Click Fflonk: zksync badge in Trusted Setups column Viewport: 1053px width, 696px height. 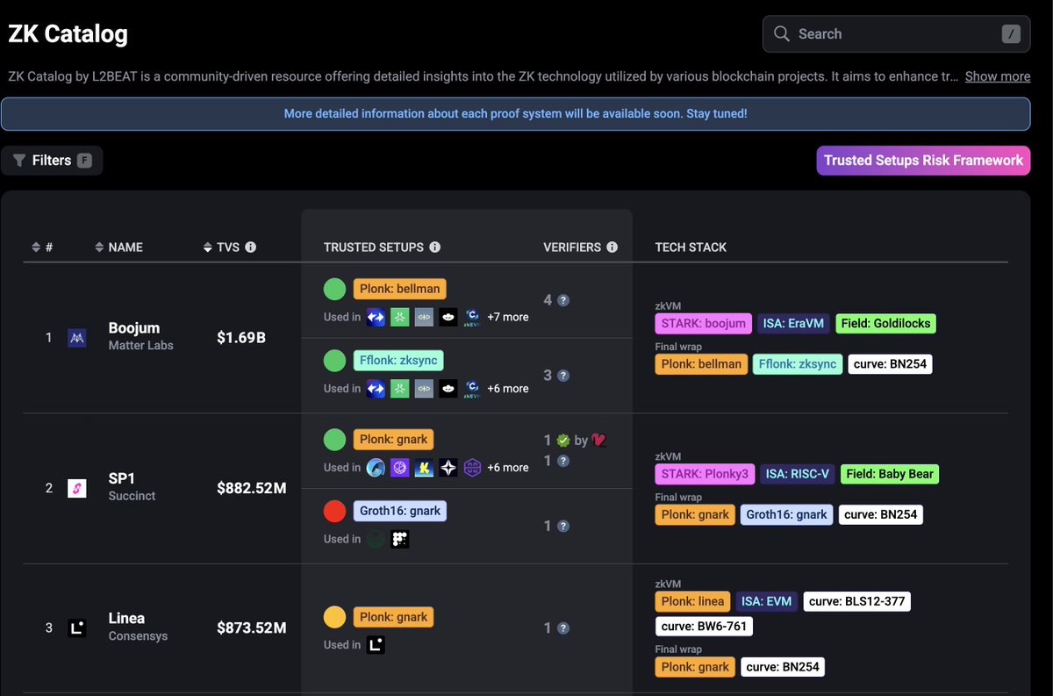point(399,360)
